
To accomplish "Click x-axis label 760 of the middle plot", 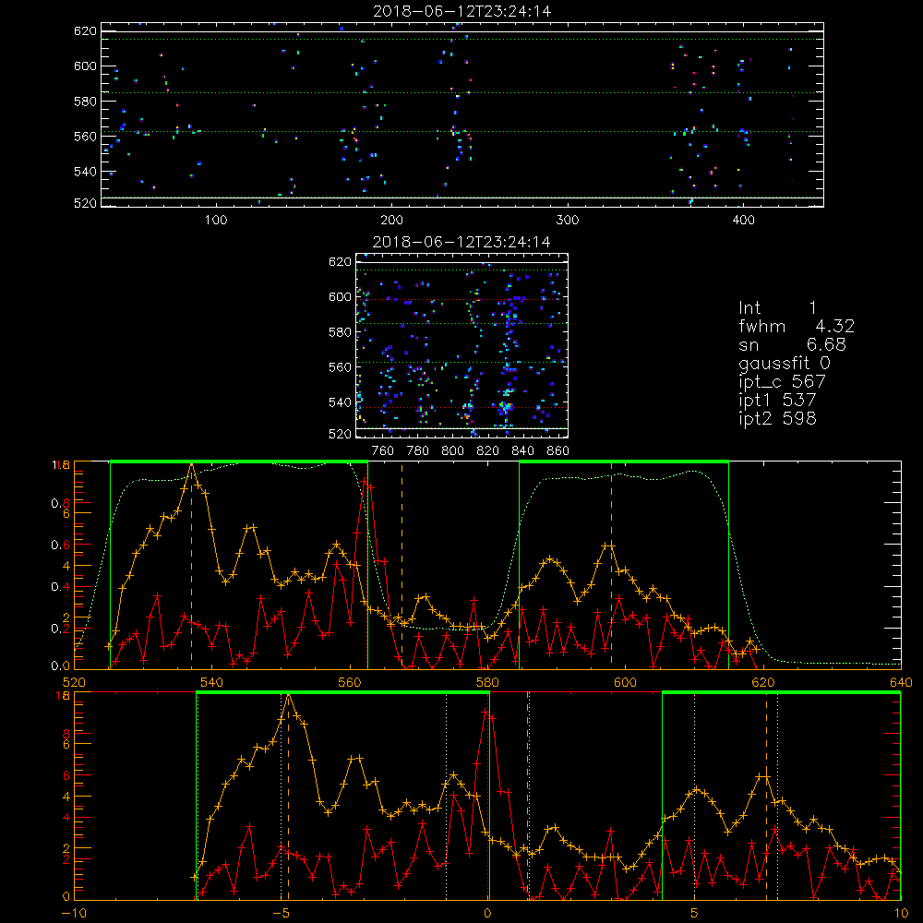I will (x=383, y=451).
